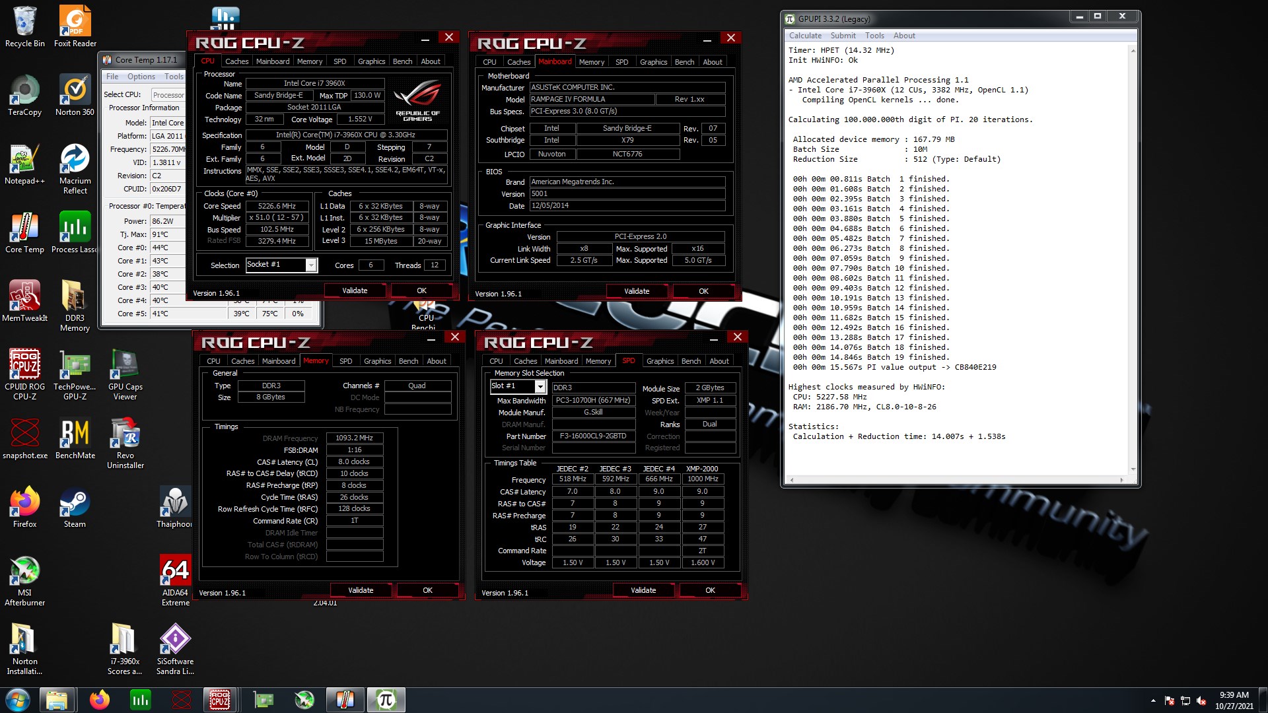The image size is (1268, 713).
Task: Click Firefox icon on the taskbar
Action: pyautogui.click(x=100, y=700)
